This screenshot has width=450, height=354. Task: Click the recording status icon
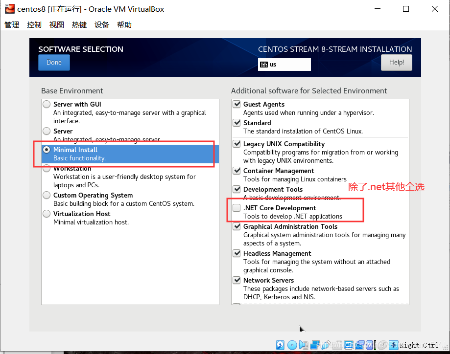(x=360, y=345)
